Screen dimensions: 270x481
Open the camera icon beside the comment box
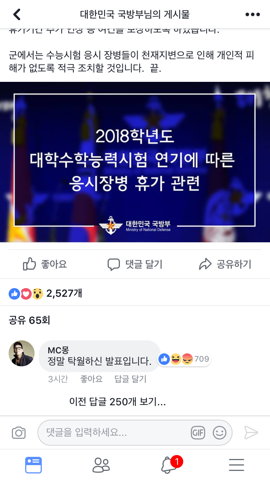click(19, 433)
